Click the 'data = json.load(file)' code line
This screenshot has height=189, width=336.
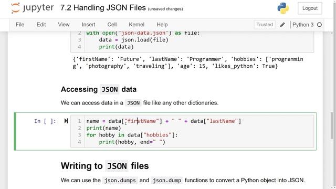[134, 40]
